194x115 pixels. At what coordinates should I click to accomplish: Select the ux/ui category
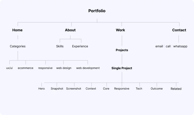pyautogui.click(x=9, y=68)
